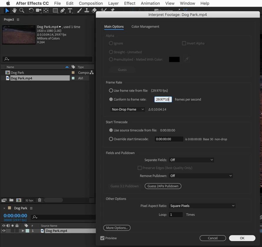Select Use source timecode from file
The image size is (262, 247).
coord(111,130)
